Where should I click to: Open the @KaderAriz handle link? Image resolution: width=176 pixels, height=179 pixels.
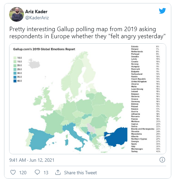click(x=37, y=18)
